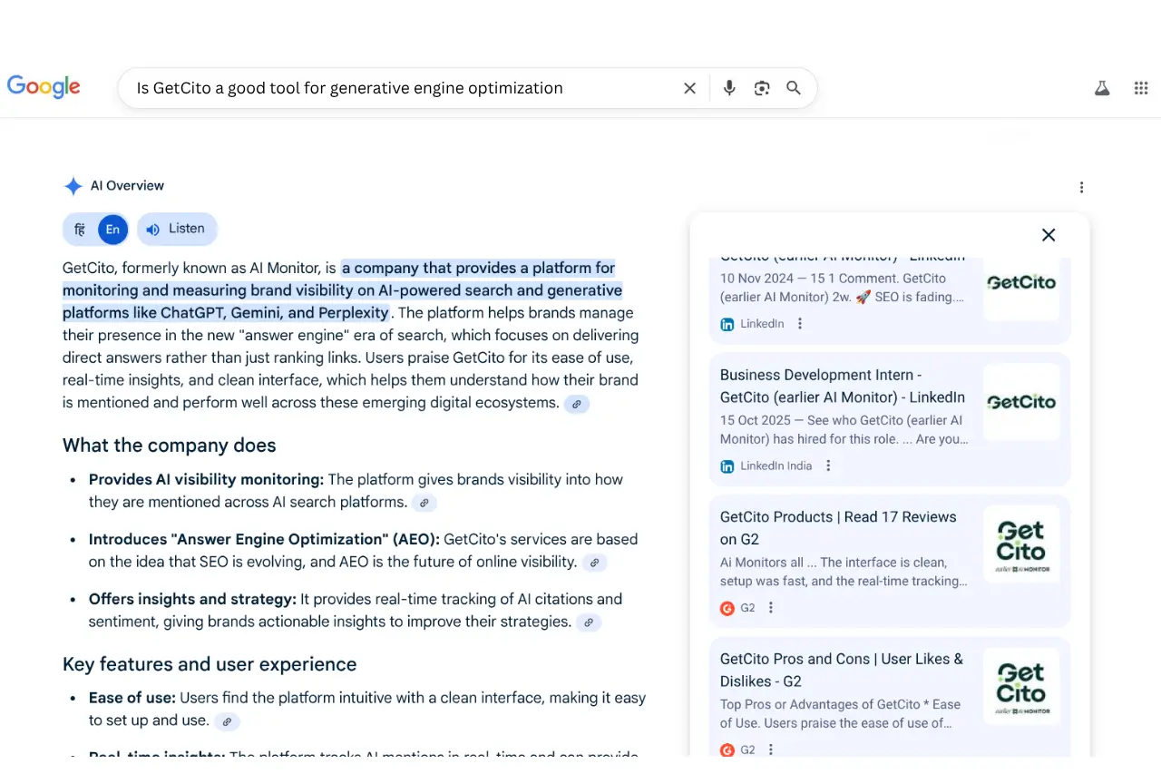This screenshot has height=774, width=1161.
Task: Open the three-dot menu on the G2 Pros and Cons result
Action: [x=770, y=749]
